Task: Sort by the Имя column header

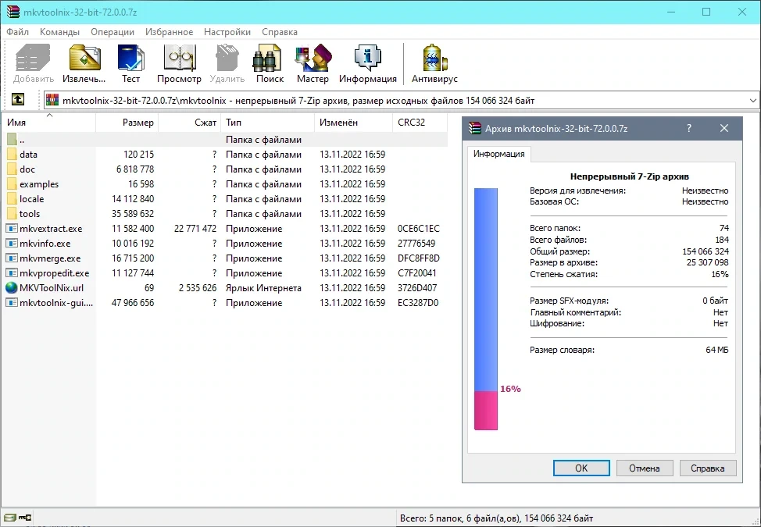Action: (48, 123)
